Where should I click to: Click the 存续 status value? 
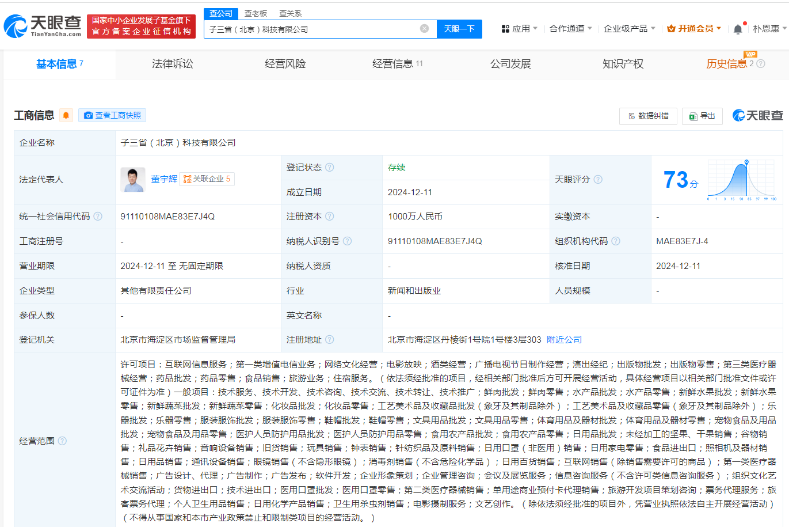397,168
